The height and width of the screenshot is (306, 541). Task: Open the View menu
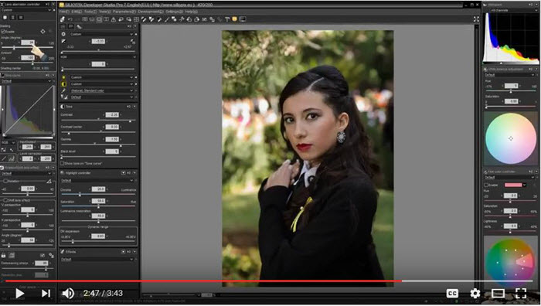coord(105,12)
